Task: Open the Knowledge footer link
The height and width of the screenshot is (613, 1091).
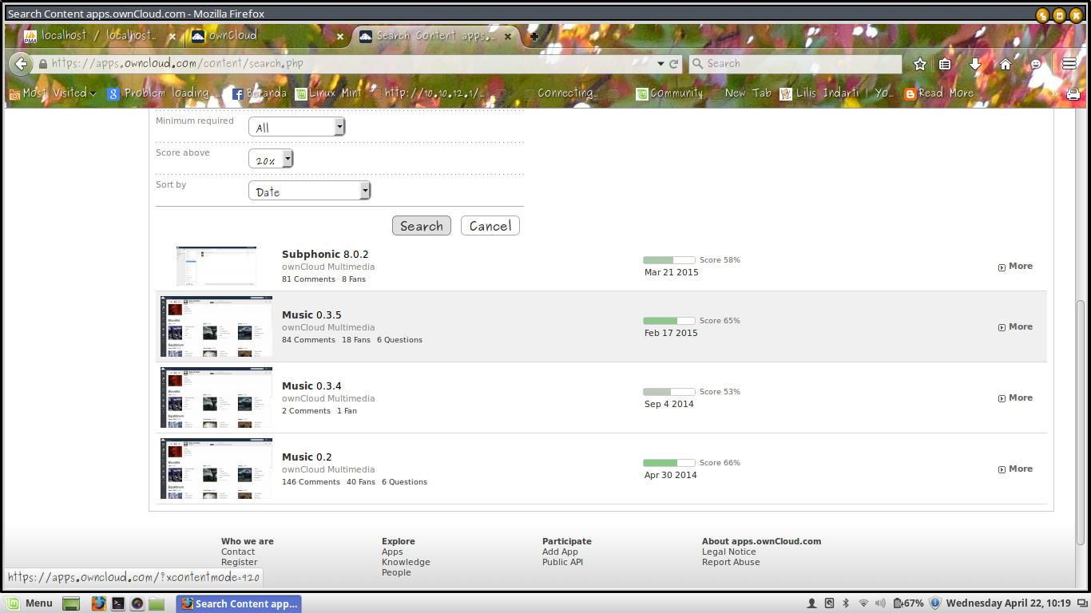Action: pos(406,562)
